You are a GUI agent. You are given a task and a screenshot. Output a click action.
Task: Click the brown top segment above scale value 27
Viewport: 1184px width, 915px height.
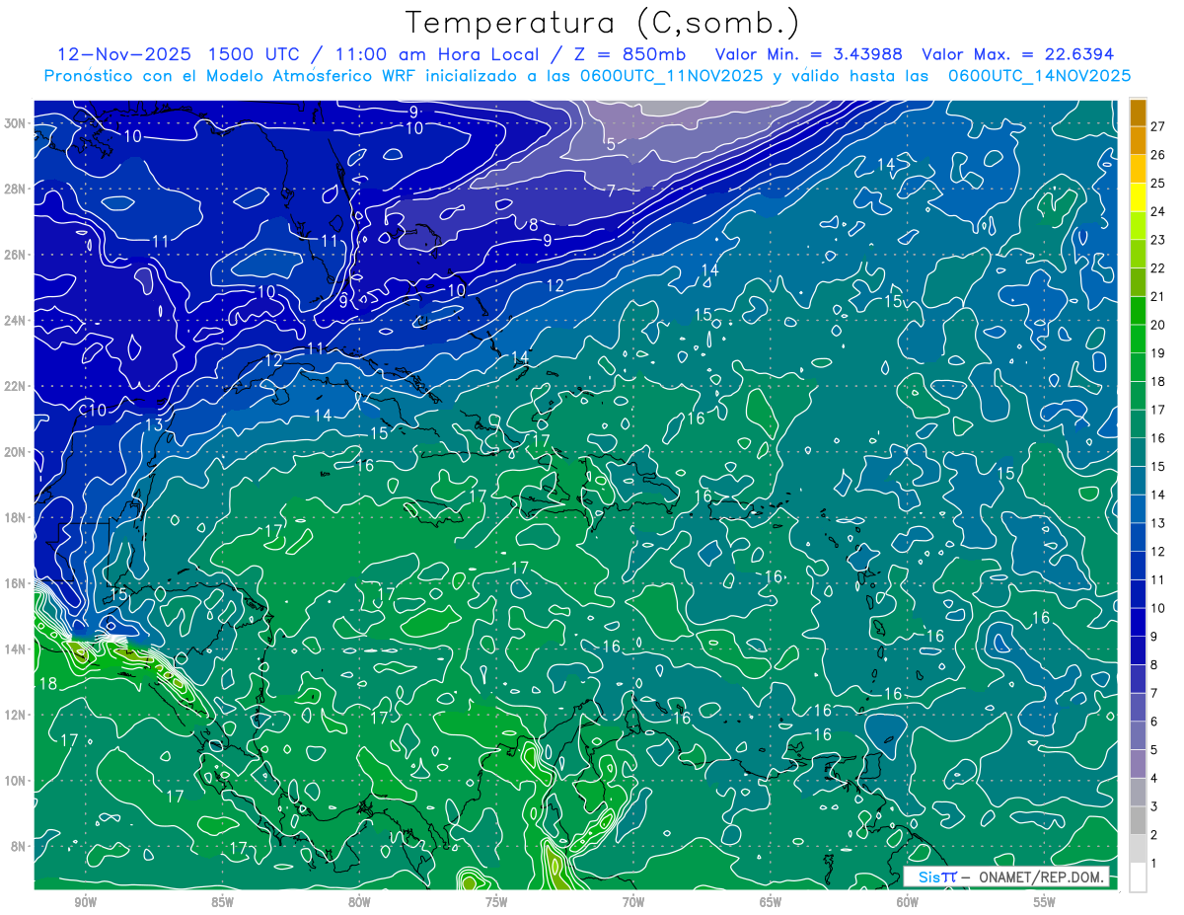click(x=1138, y=113)
